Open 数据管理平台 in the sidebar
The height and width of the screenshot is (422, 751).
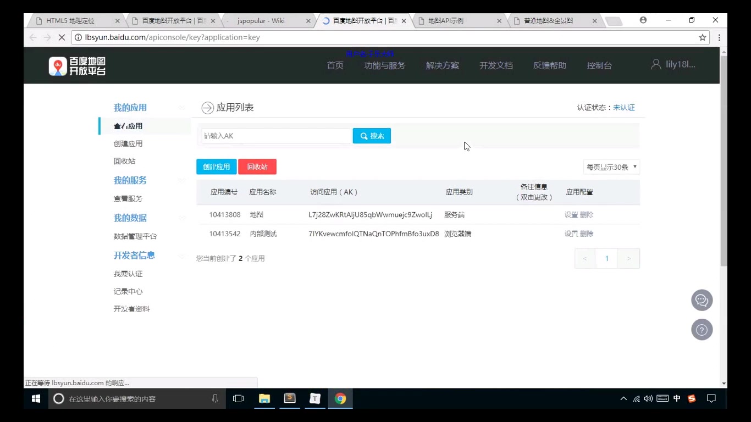[135, 236]
